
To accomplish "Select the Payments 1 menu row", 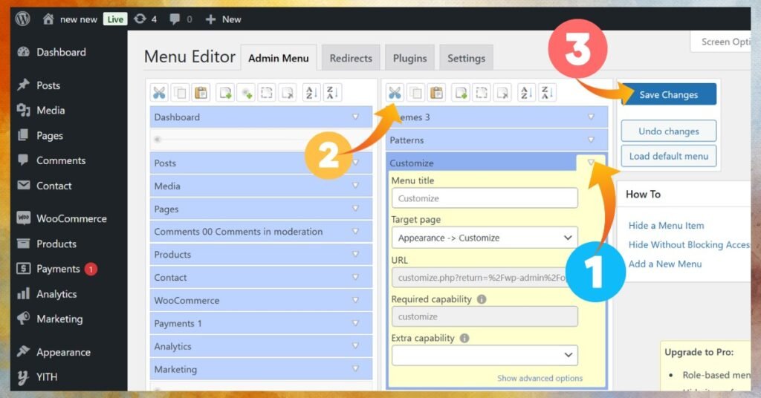I will [261, 323].
